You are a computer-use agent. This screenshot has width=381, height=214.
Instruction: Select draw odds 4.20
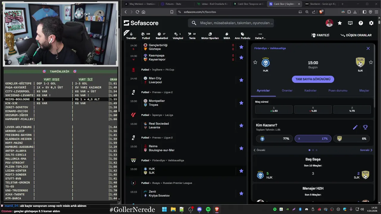313,109
